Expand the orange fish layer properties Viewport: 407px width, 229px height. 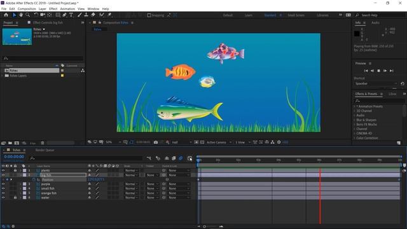coord(20,193)
